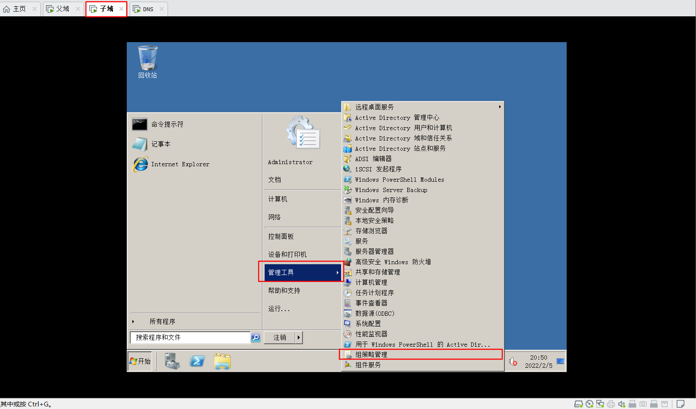696x409 pixels.
Task: Launch Internet Explorer from the start menu
Action: click(171, 164)
